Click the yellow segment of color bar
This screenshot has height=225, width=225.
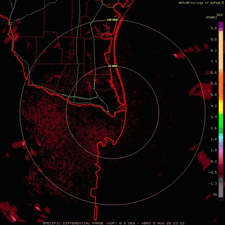[221, 107]
